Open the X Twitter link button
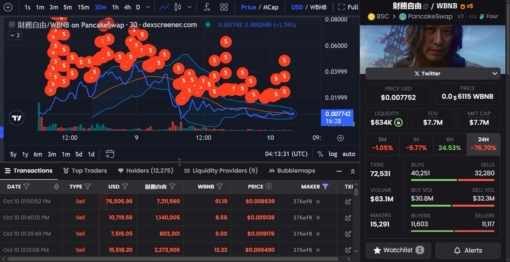The height and width of the screenshot is (262, 510). point(427,73)
